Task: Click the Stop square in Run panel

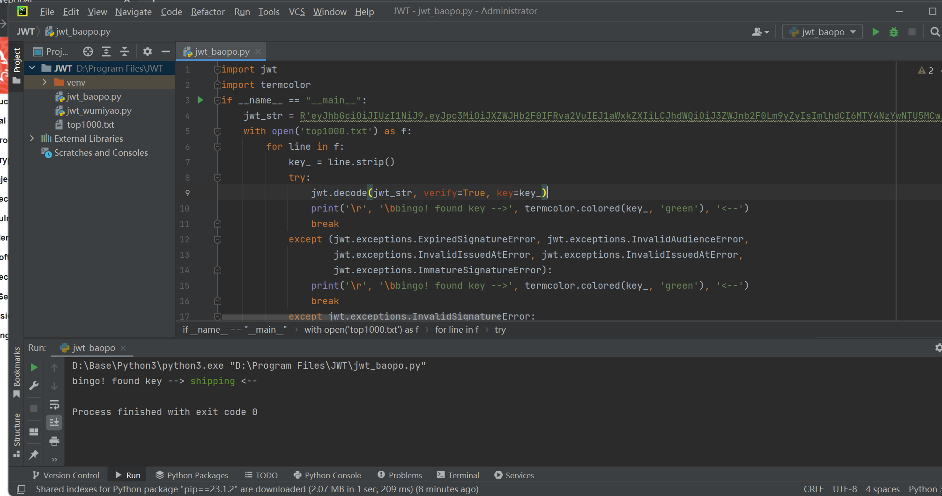Action: click(34, 408)
